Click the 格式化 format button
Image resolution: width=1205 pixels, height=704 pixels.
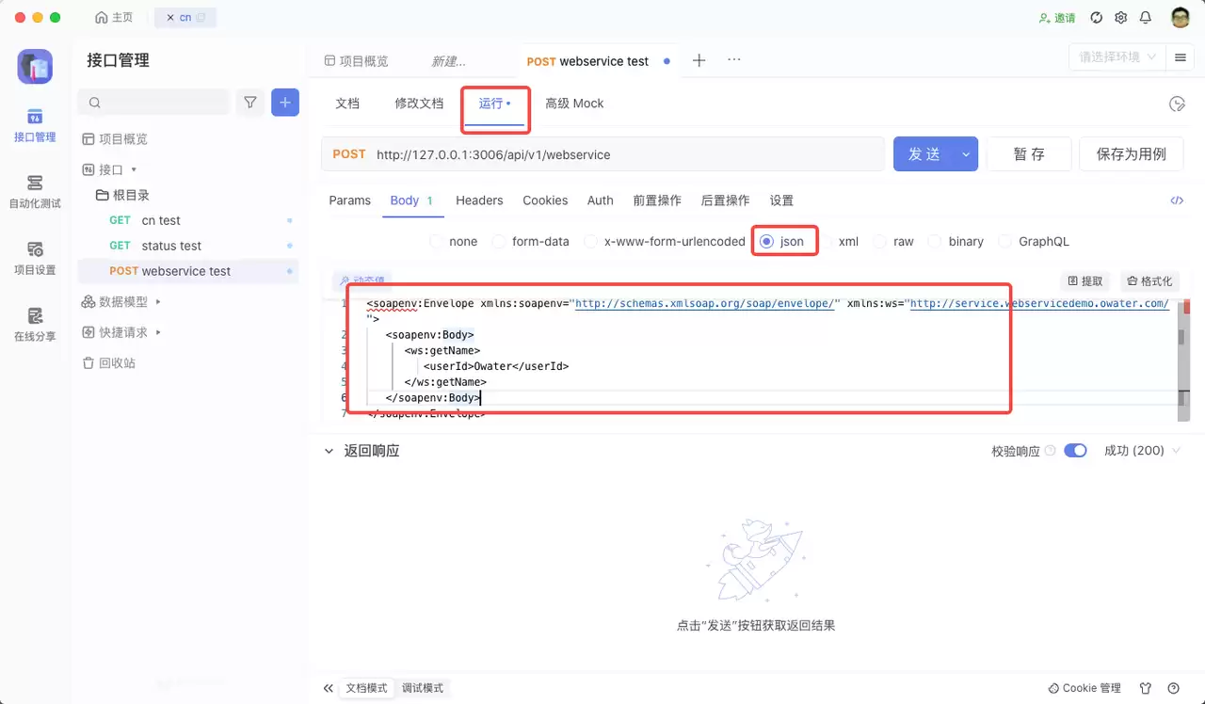click(x=1149, y=281)
